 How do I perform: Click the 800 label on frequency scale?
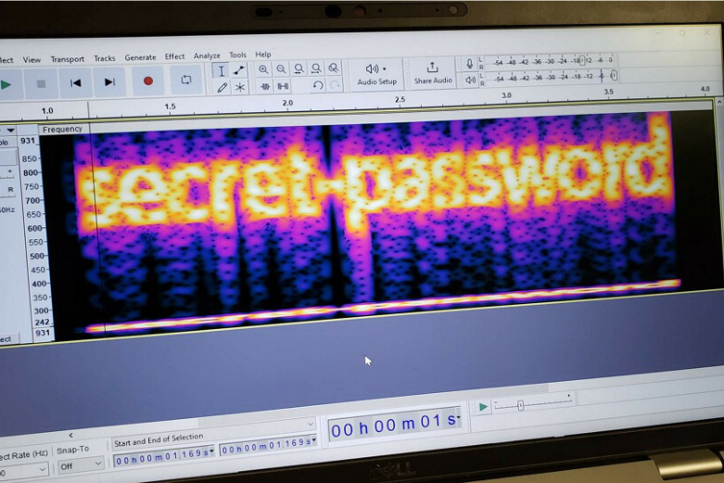pos(31,172)
